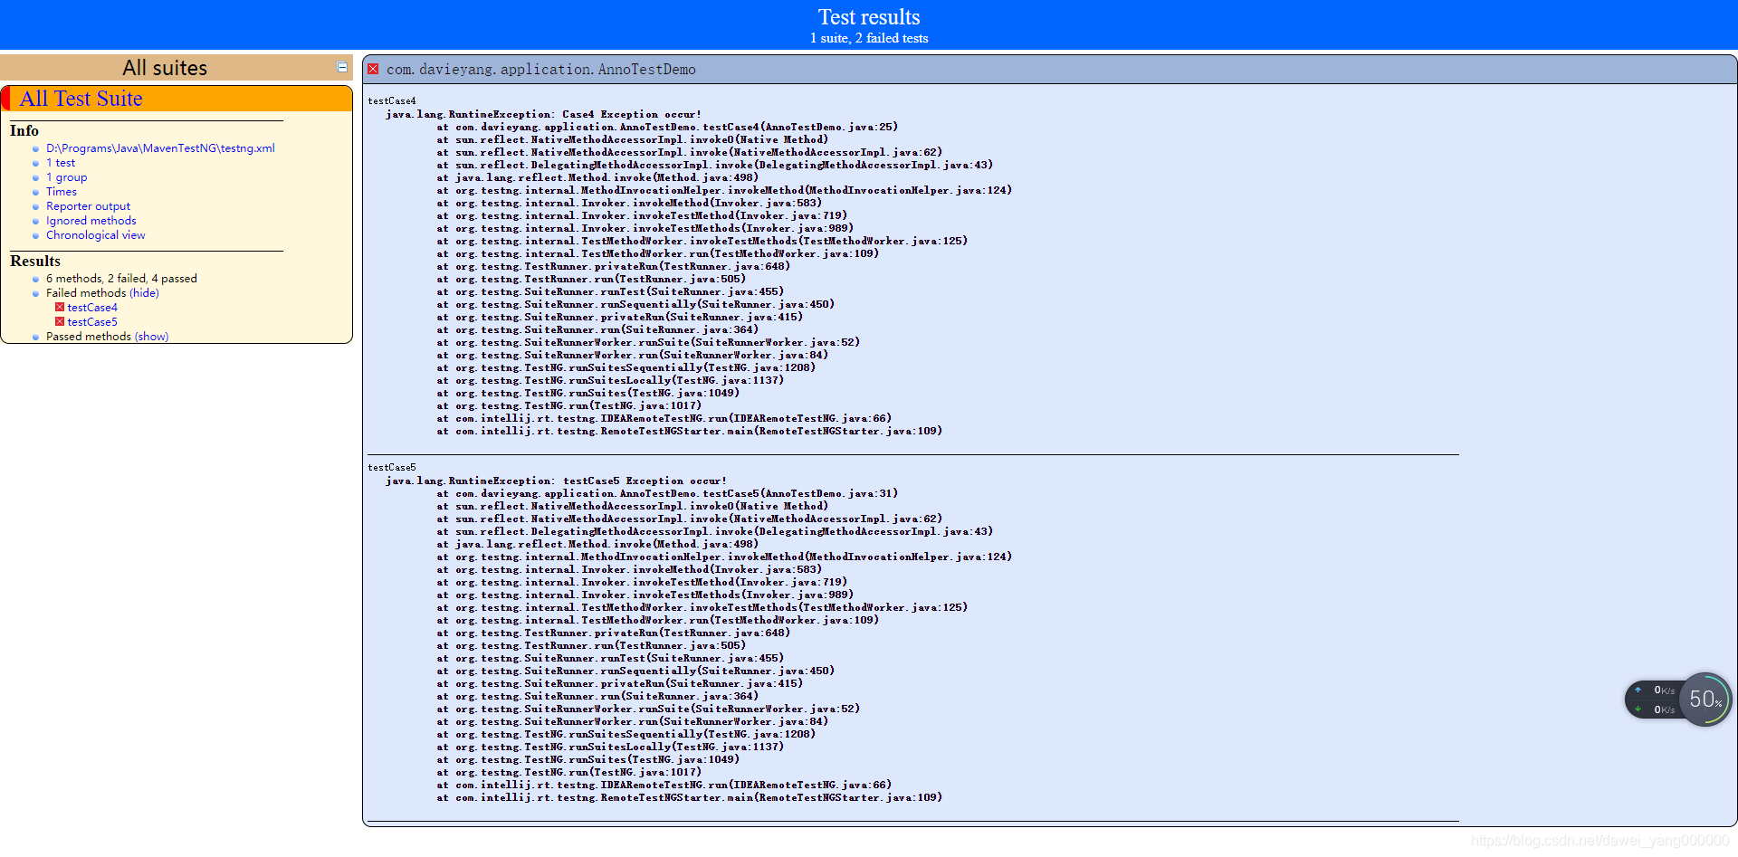Click the 50% network speed widget
This screenshot has width=1738, height=857.
point(1705,700)
